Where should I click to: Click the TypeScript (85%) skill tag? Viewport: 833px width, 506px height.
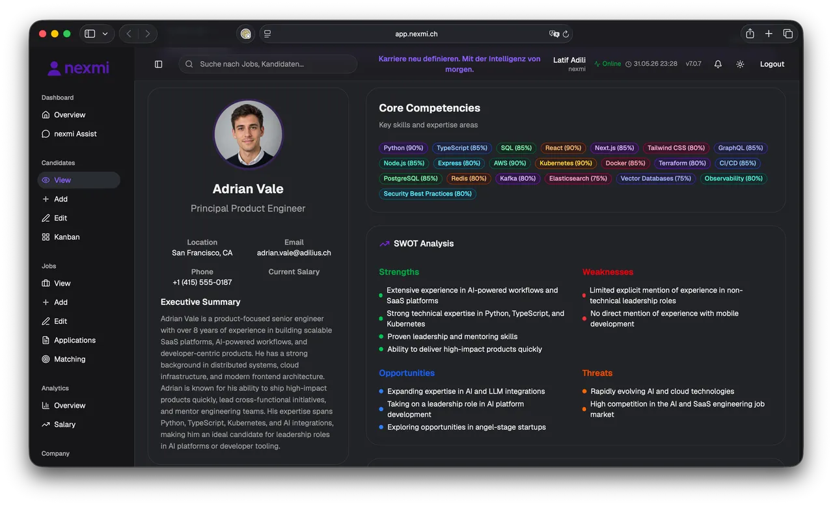click(462, 148)
